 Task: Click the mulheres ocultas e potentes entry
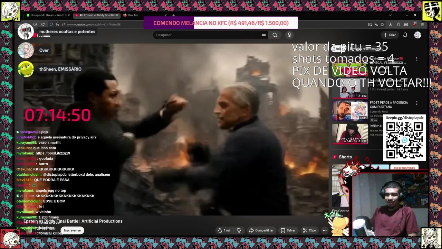[67, 31]
